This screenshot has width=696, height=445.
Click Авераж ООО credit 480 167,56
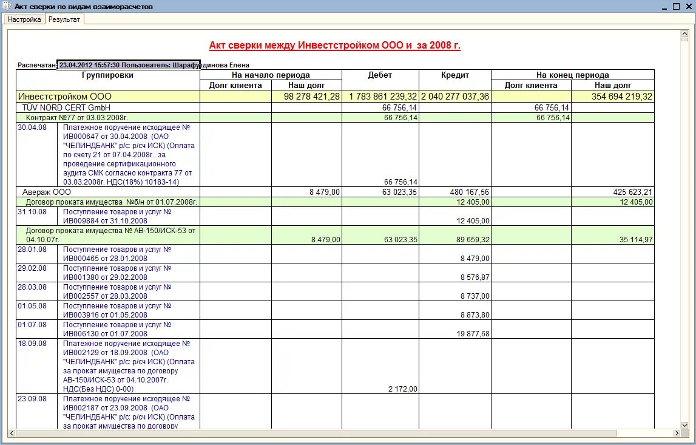pyautogui.click(x=469, y=192)
